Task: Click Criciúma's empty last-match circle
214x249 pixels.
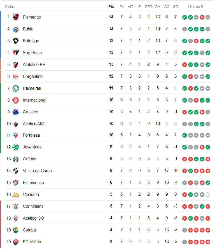Action: click(208, 195)
